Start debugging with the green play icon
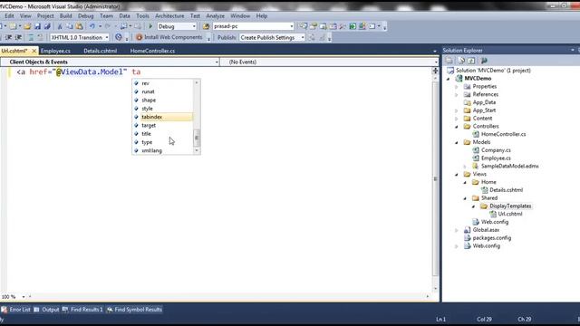The image size is (580, 326). [150, 26]
